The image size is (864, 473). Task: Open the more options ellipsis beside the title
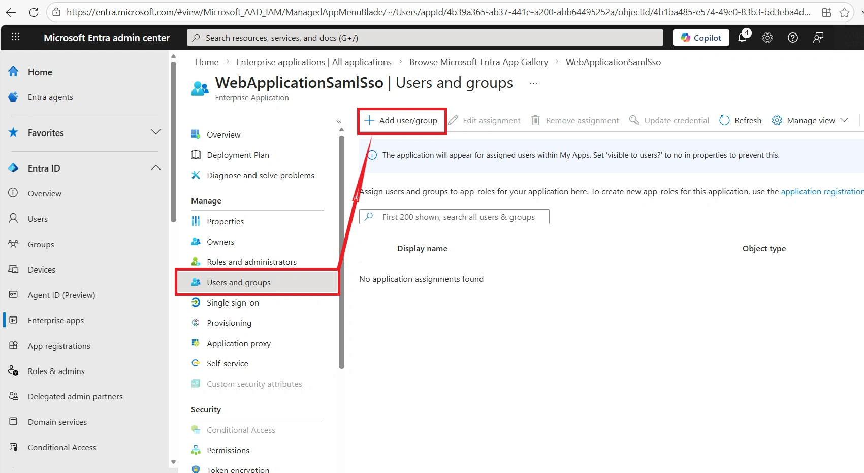pos(533,83)
